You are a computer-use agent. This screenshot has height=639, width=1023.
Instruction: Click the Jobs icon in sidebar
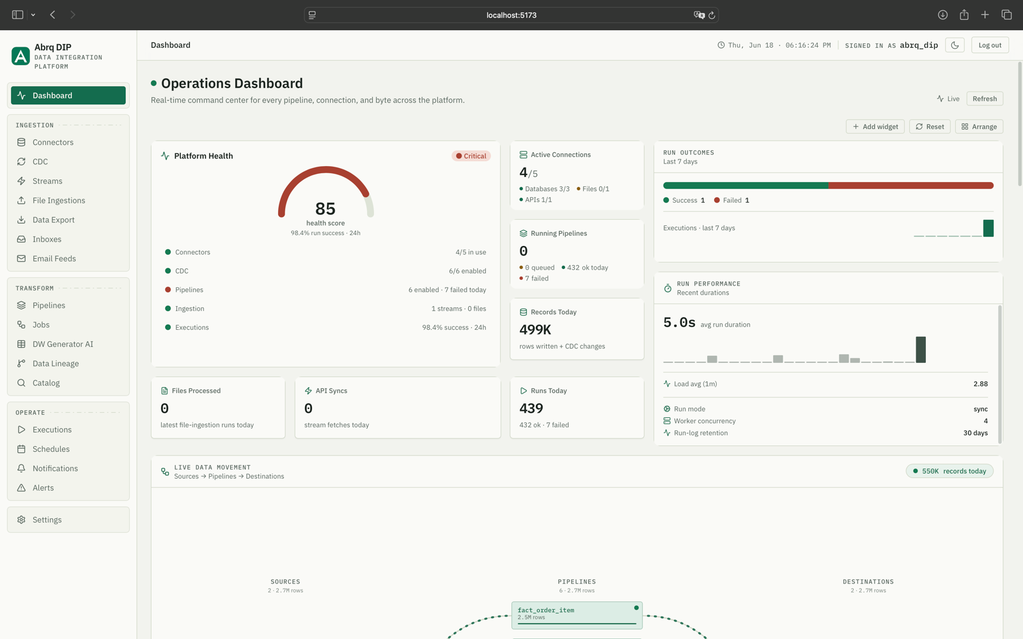pos(21,325)
